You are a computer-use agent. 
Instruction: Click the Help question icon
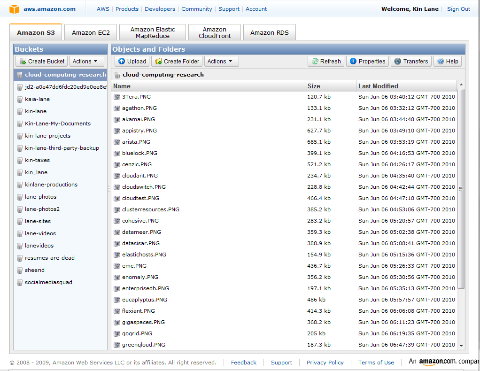441,61
